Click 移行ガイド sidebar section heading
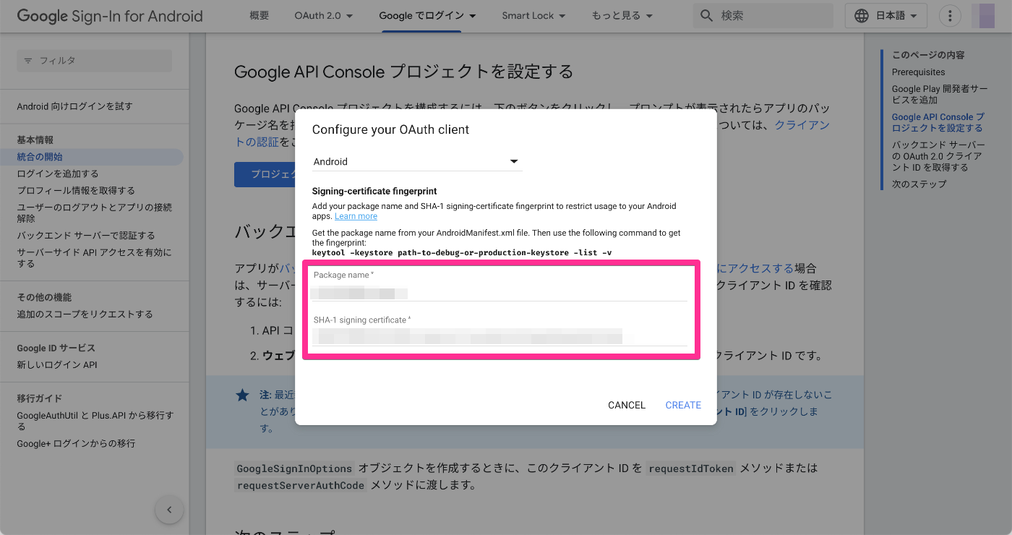Viewport: 1012px width, 535px height. (40, 398)
